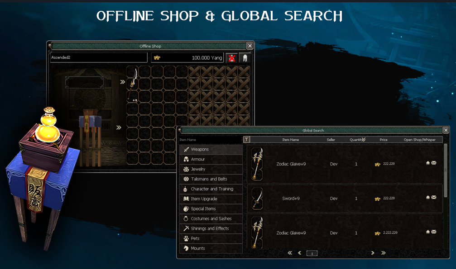Whisper seller of Sword+9 via envelope icon
The height and width of the screenshot is (269, 456).
tap(434, 197)
